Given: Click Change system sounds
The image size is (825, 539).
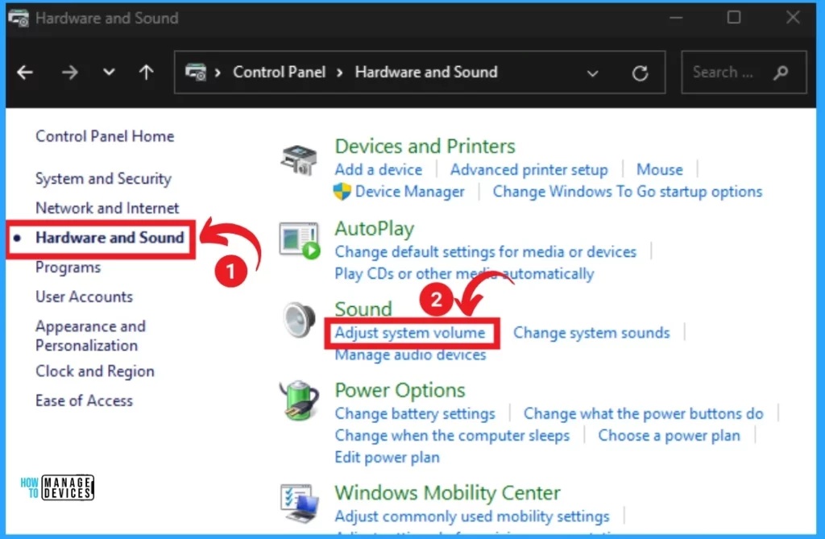Looking at the screenshot, I should point(591,333).
